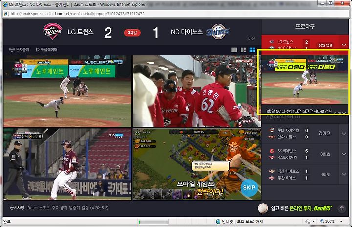Click the 완료 status text

point(7,221)
